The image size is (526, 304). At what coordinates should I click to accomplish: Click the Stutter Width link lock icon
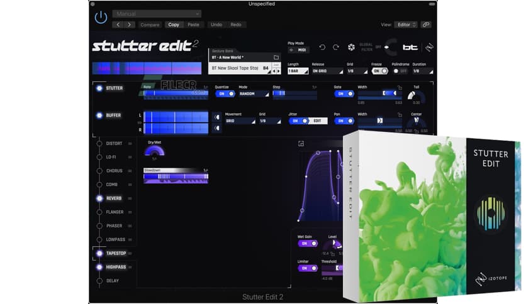coord(400,87)
